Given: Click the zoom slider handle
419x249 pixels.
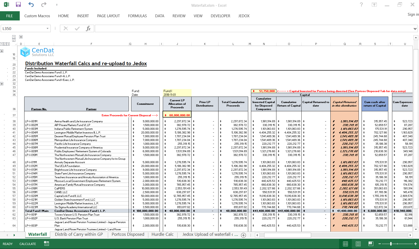Looking at the screenshot, I should coord(391,244).
